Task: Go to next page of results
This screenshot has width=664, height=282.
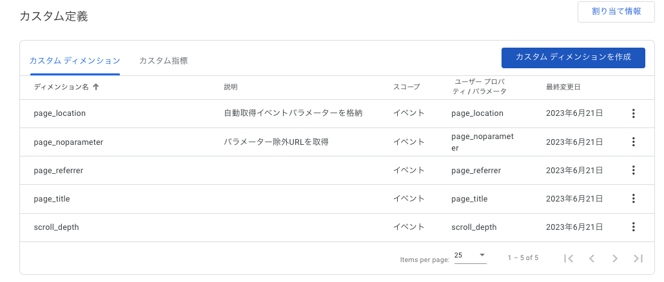Action: (615, 258)
